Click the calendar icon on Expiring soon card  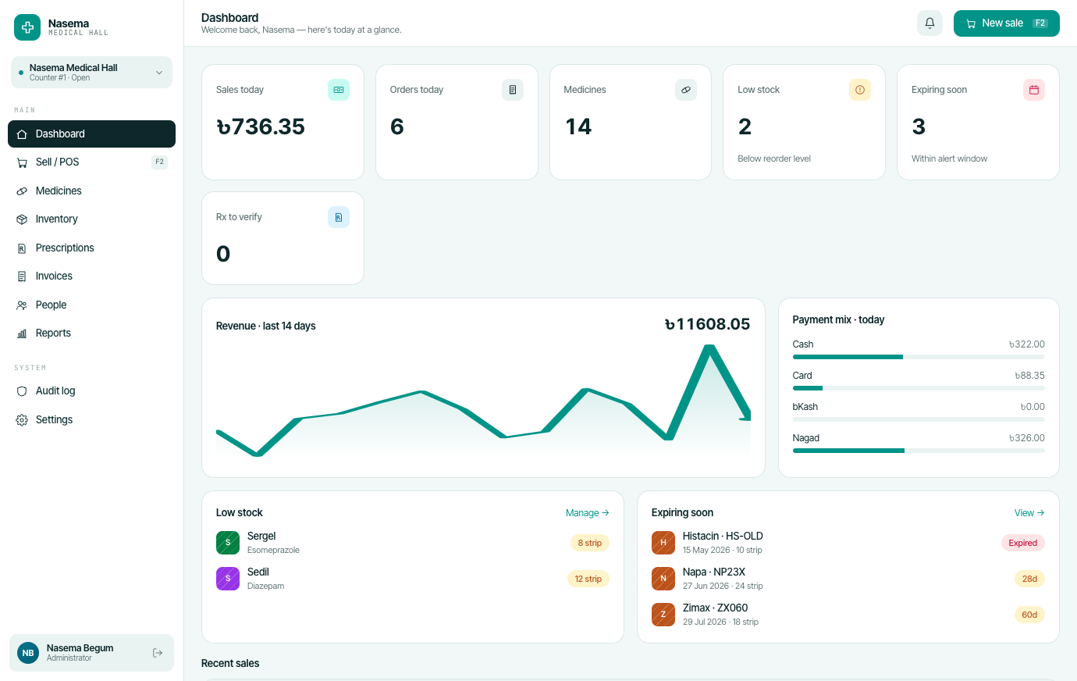pyautogui.click(x=1034, y=90)
